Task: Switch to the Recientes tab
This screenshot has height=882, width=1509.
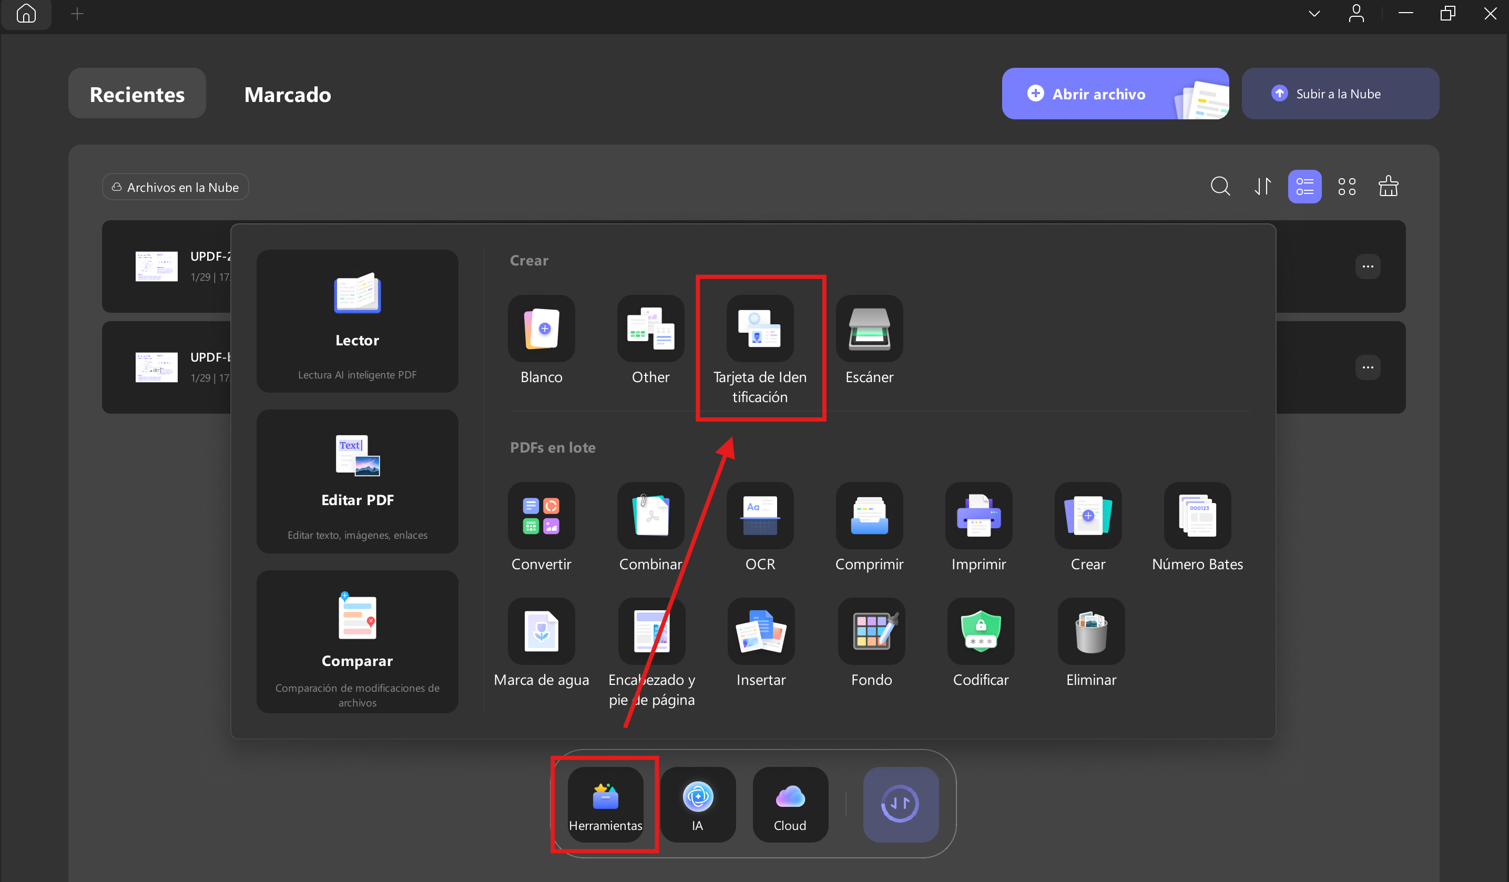Action: [137, 94]
